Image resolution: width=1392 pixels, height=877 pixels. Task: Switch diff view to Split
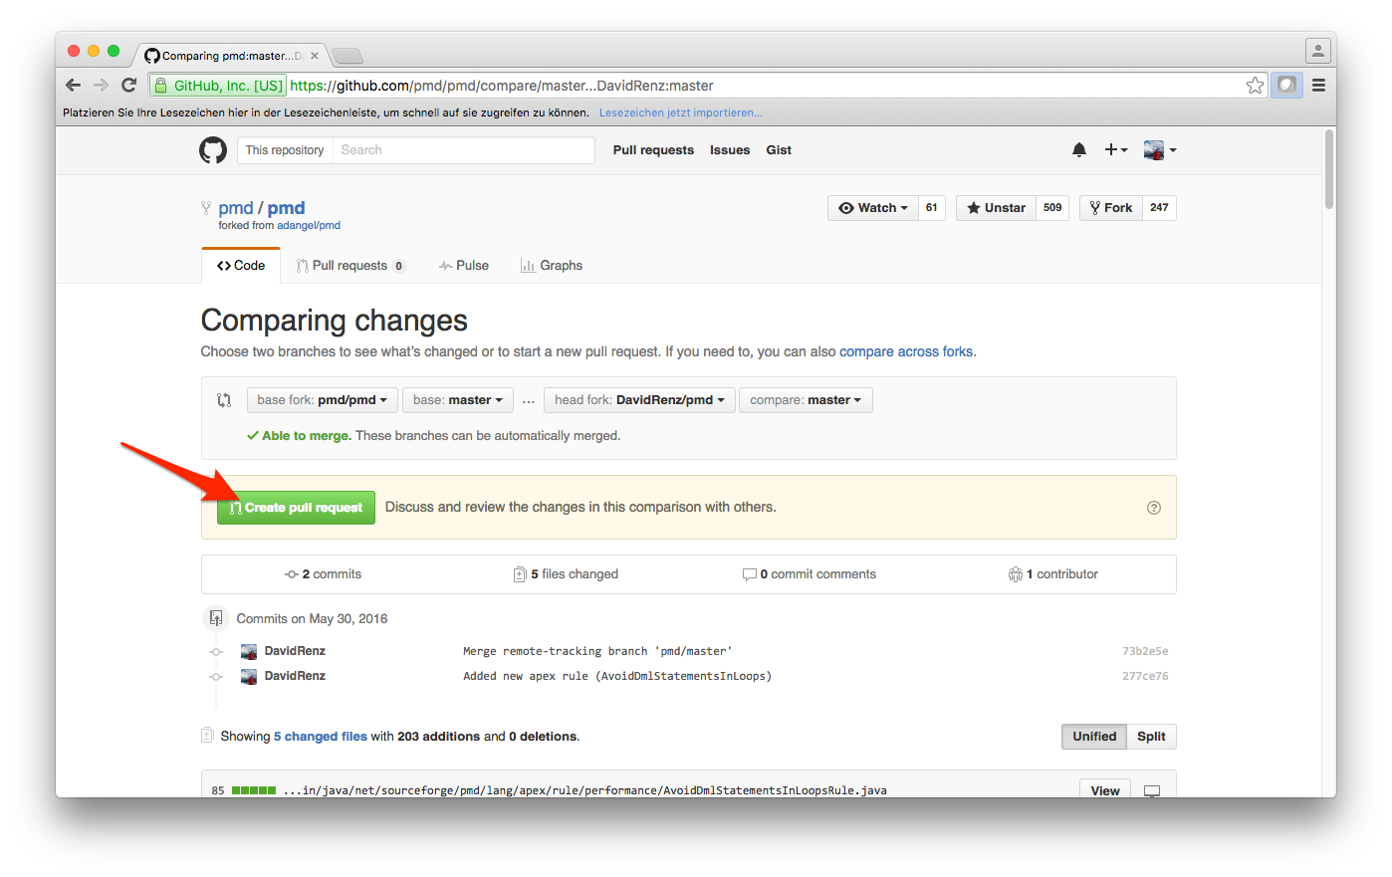click(x=1151, y=737)
